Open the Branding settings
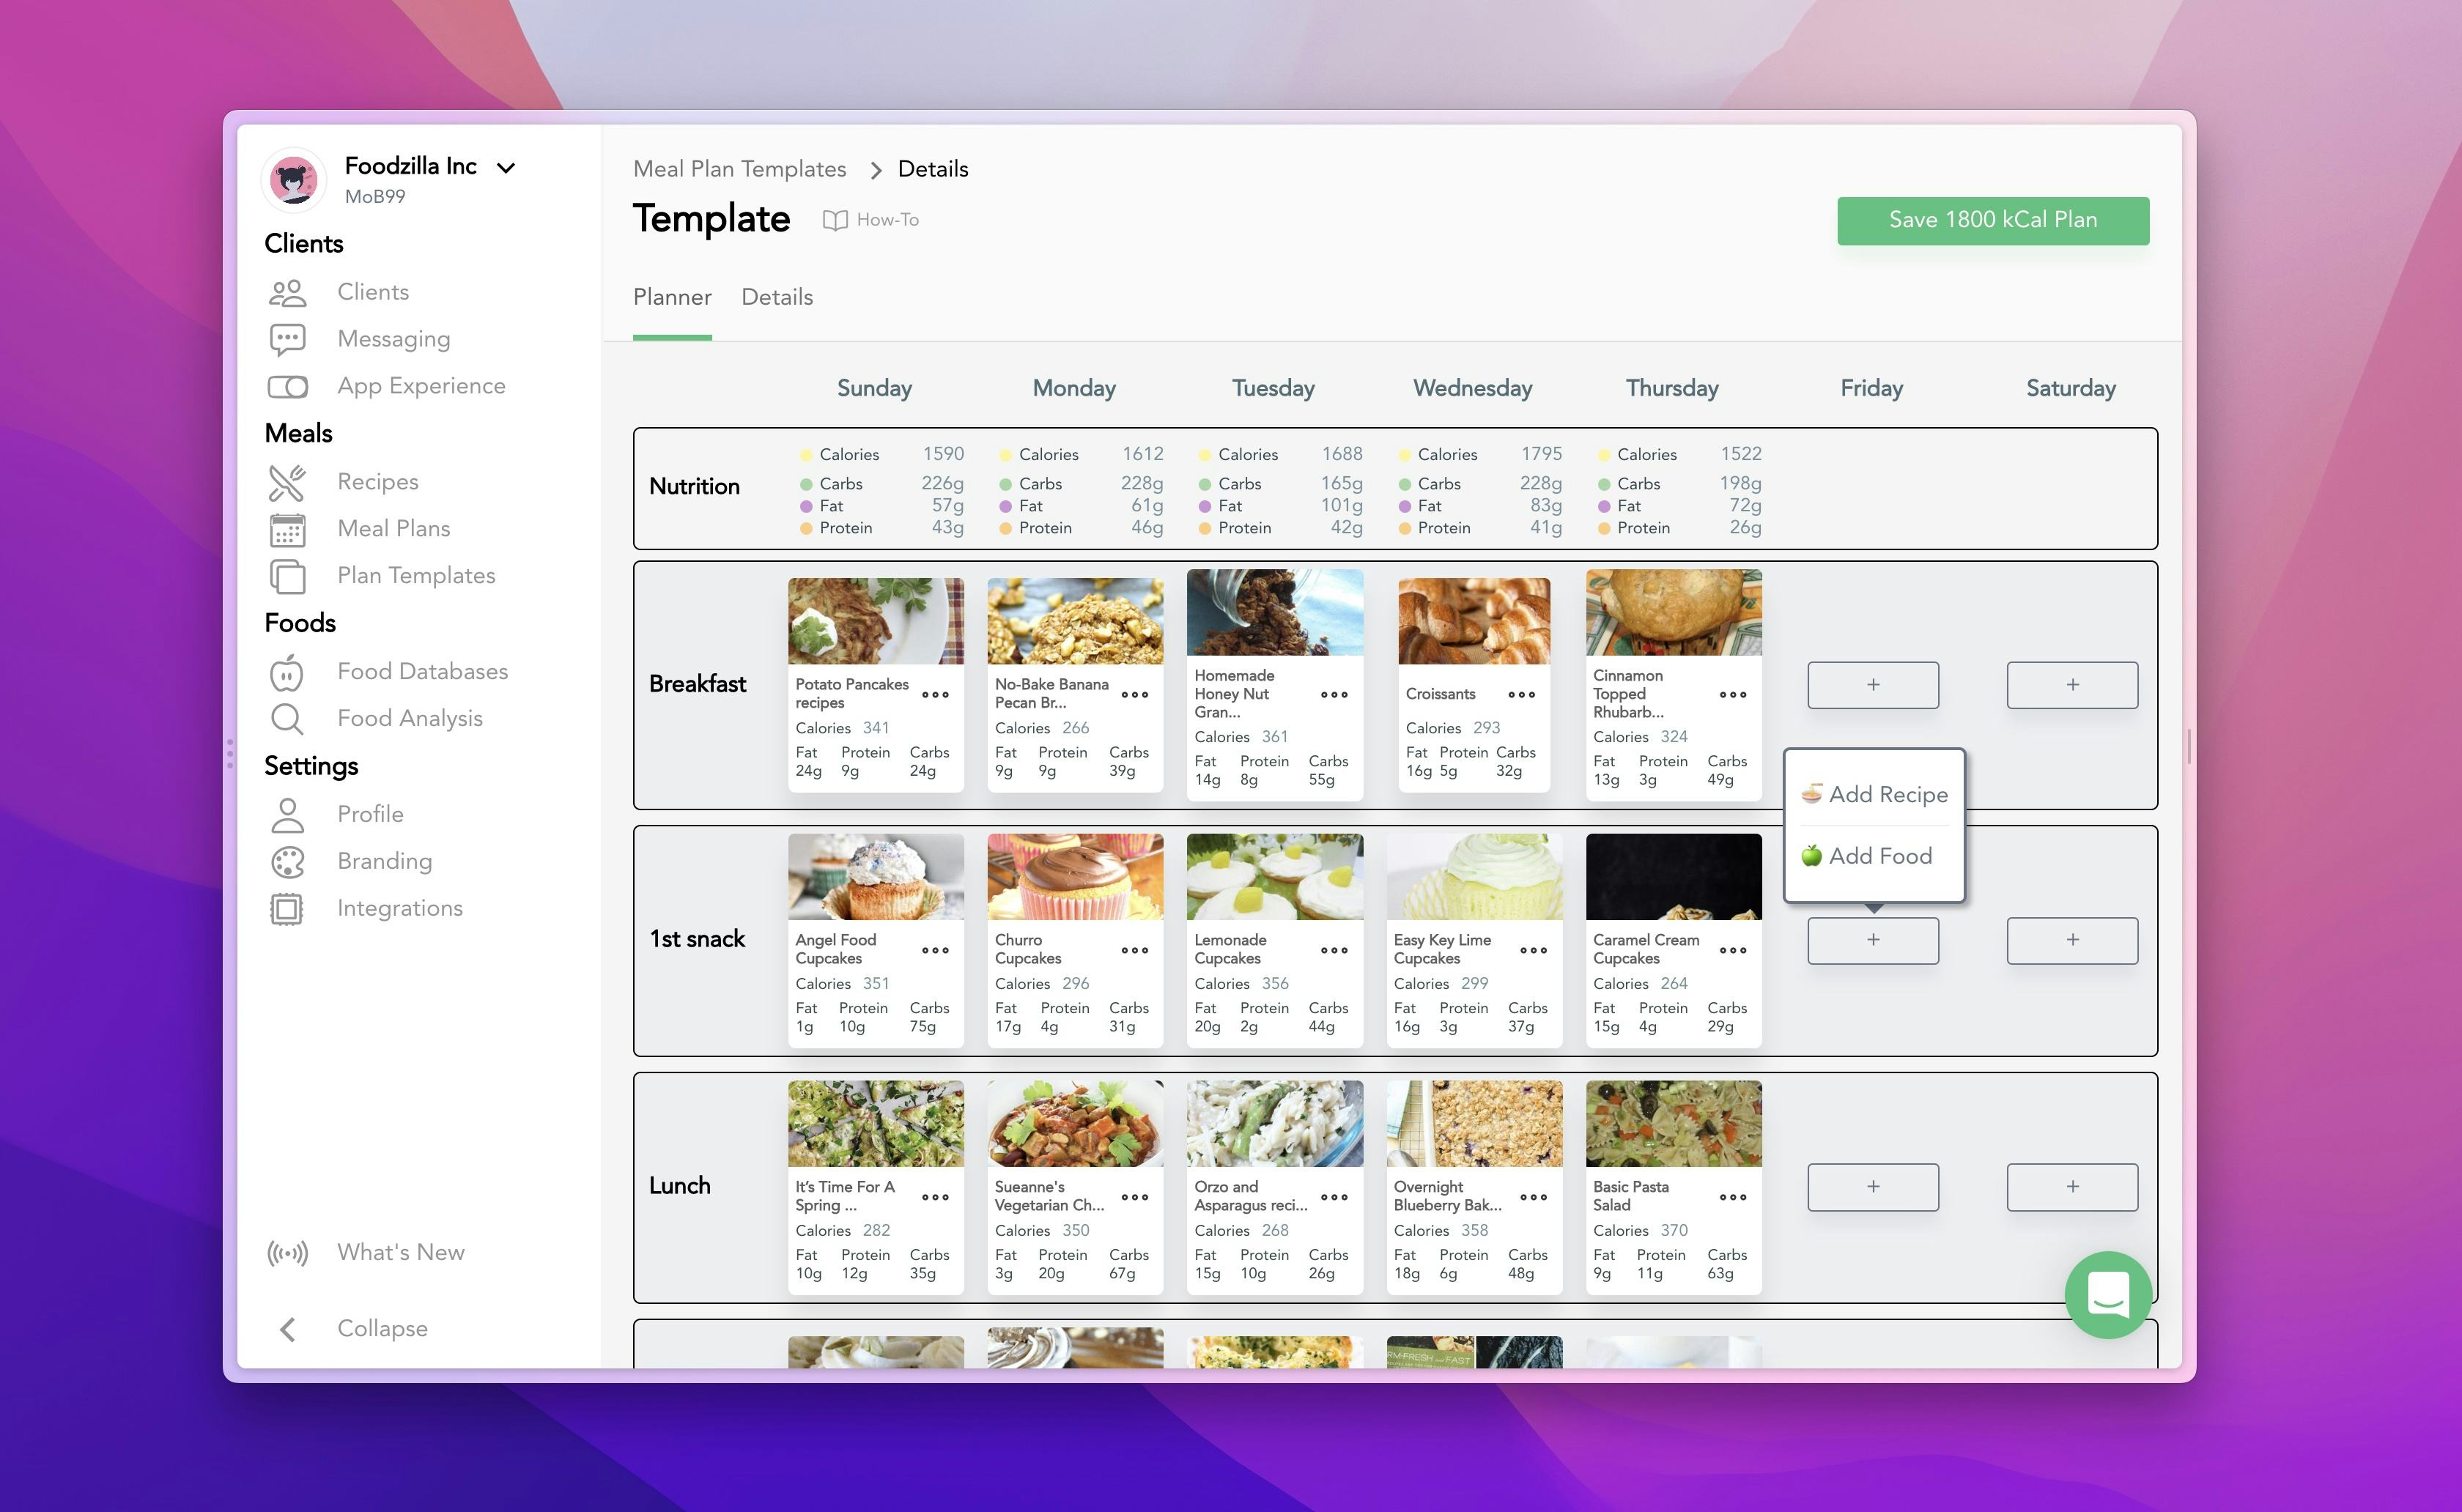This screenshot has width=2462, height=1512. point(384,861)
